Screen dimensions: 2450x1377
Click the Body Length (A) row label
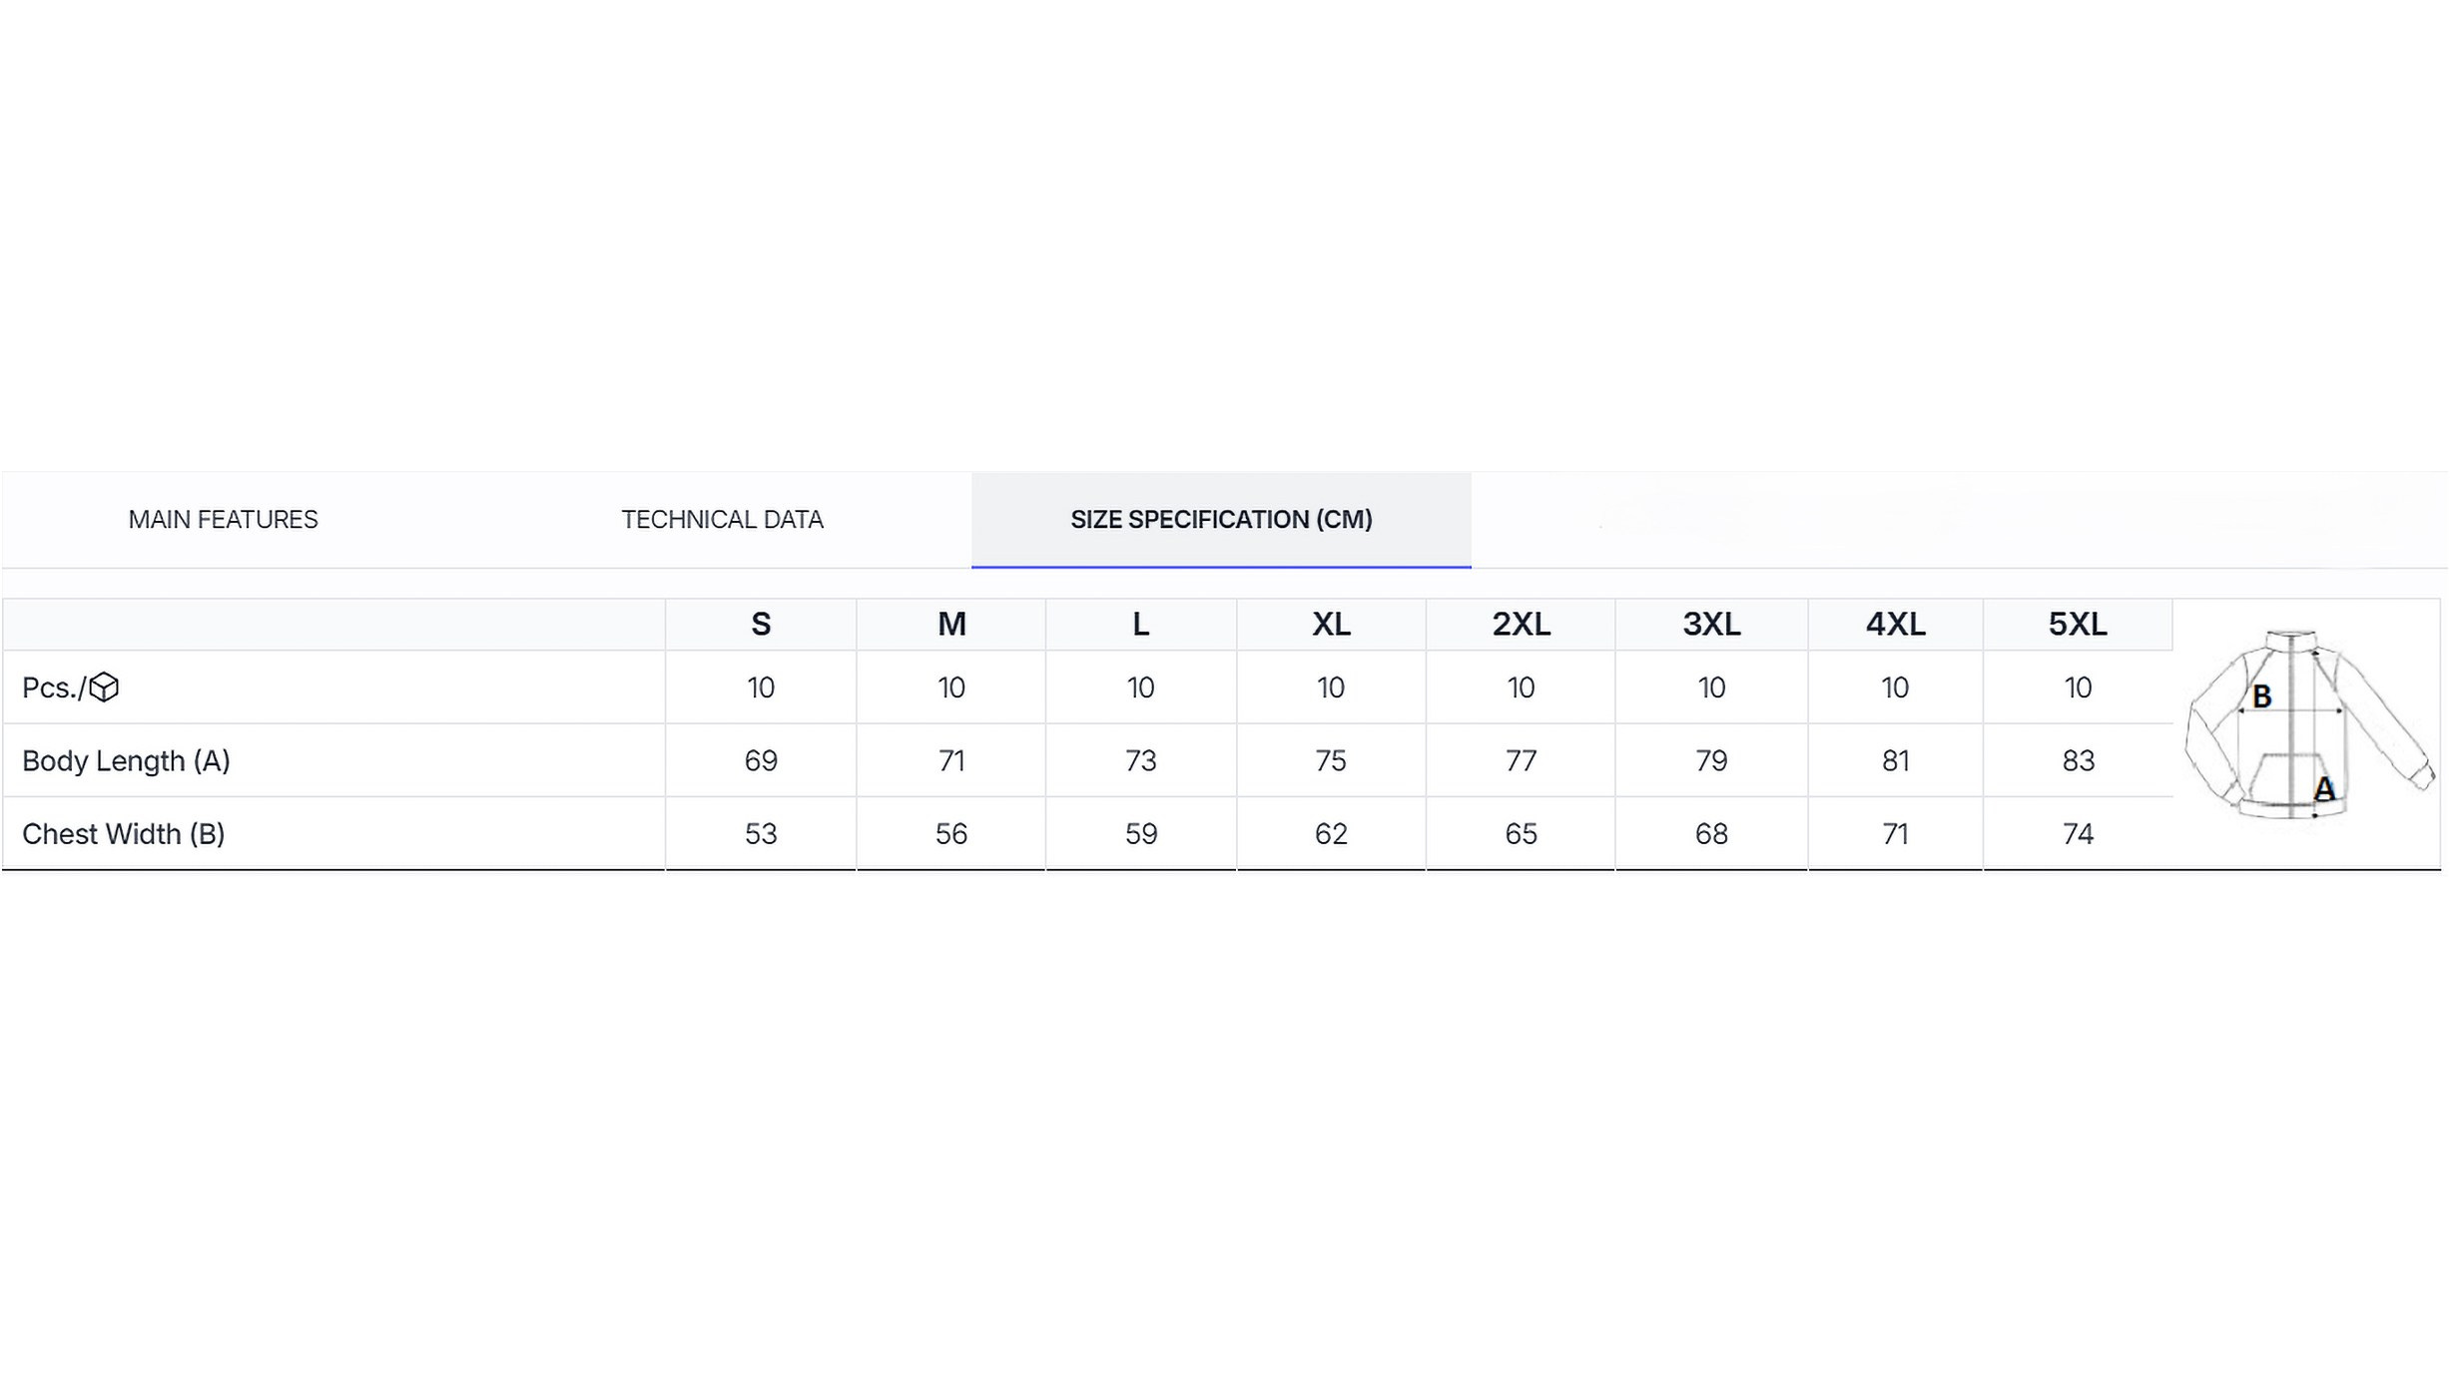point(126,761)
